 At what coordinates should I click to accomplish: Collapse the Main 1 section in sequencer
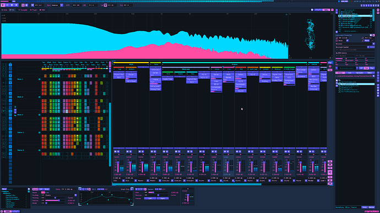click(39, 79)
